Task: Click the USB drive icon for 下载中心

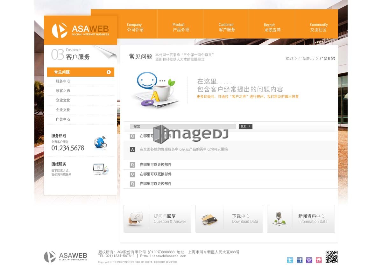Action: click(x=209, y=219)
